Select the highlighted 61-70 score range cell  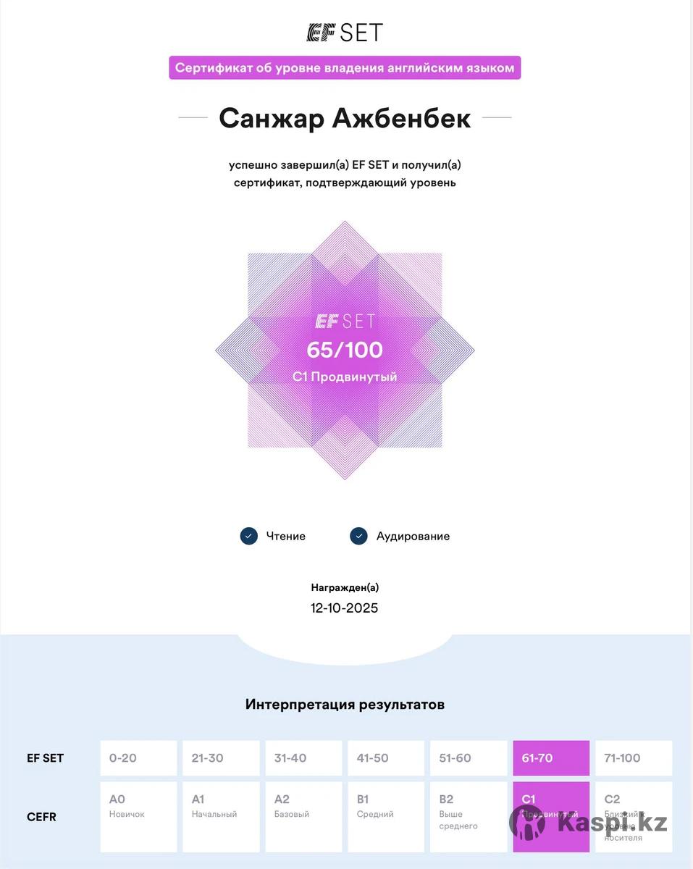click(x=551, y=758)
